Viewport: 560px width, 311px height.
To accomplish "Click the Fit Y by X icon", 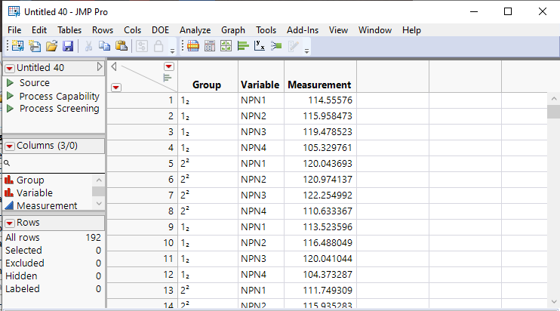I will 259,46.
